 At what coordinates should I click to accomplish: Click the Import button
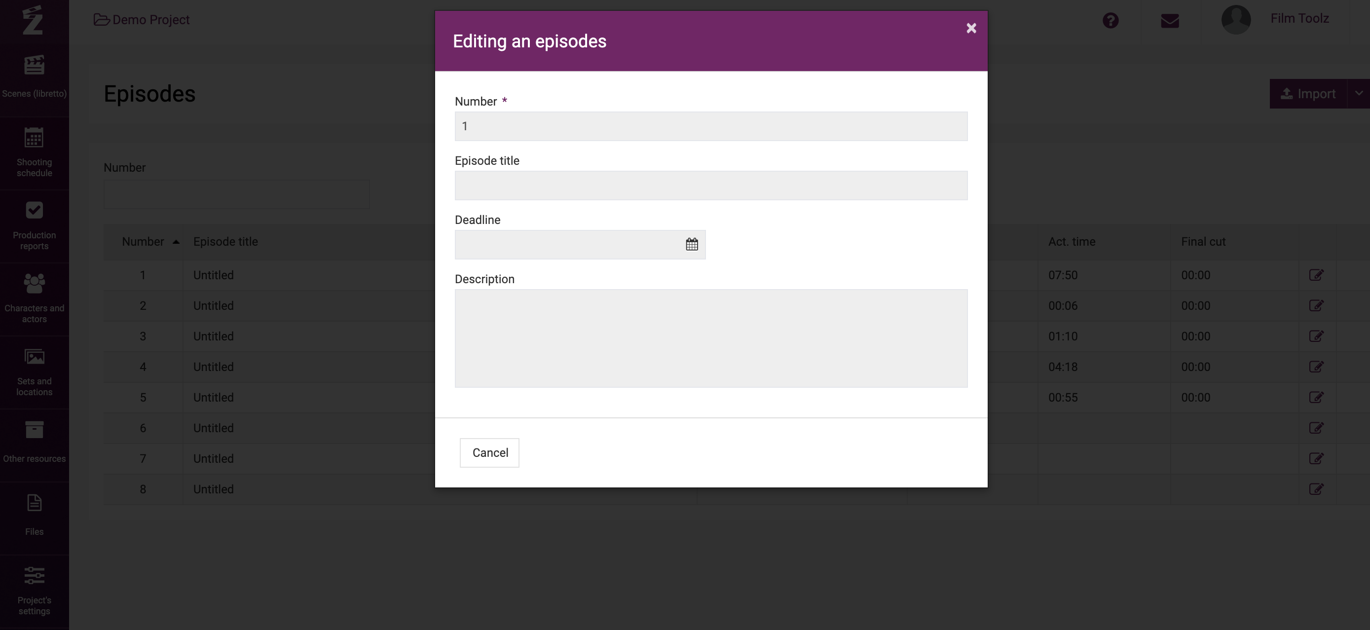(1308, 94)
